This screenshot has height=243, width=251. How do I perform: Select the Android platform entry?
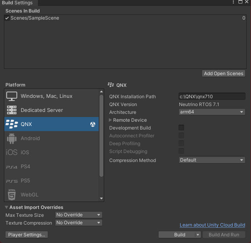coord(52,139)
